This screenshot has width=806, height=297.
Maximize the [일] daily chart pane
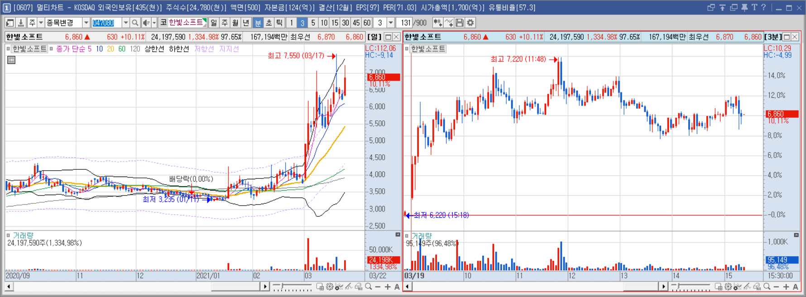pos(388,37)
